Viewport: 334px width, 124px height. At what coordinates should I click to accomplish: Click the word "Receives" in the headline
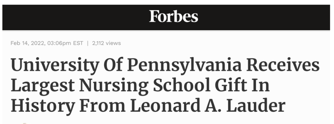[x=283, y=64]
